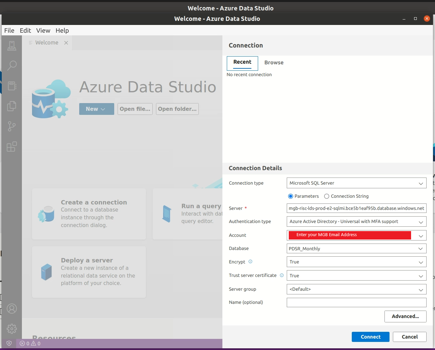Screen dimensions: 435x350
Task: Click the Trust server certificate info icon
Action: (282, 275)
